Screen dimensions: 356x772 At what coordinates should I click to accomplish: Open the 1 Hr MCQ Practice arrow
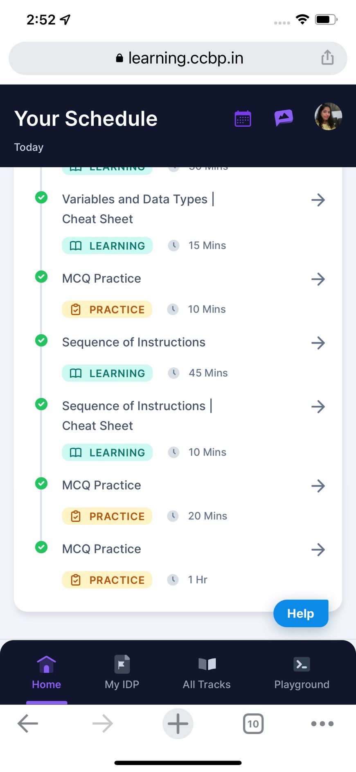click(x=318, y=549)
